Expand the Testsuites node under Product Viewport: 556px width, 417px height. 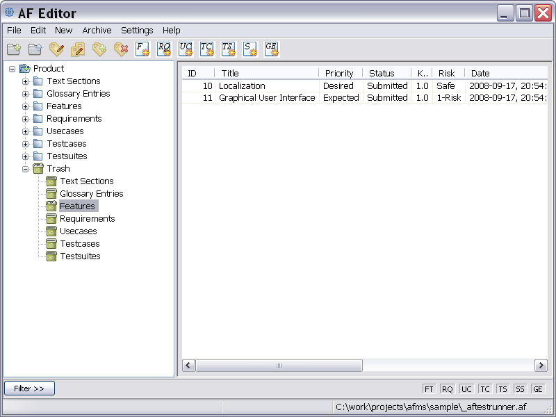26,156
